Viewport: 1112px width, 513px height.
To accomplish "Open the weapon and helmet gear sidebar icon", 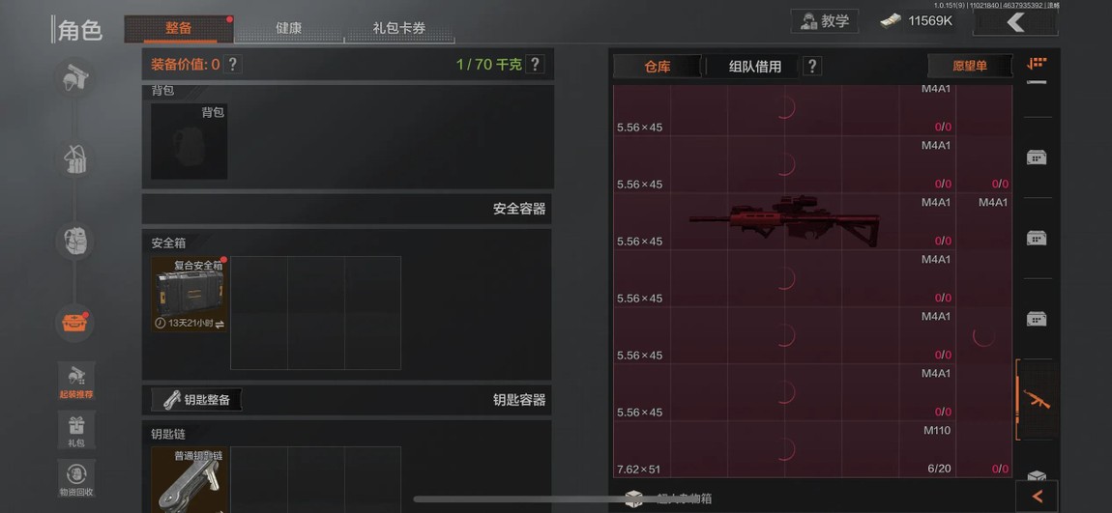I will coord(75,77).
